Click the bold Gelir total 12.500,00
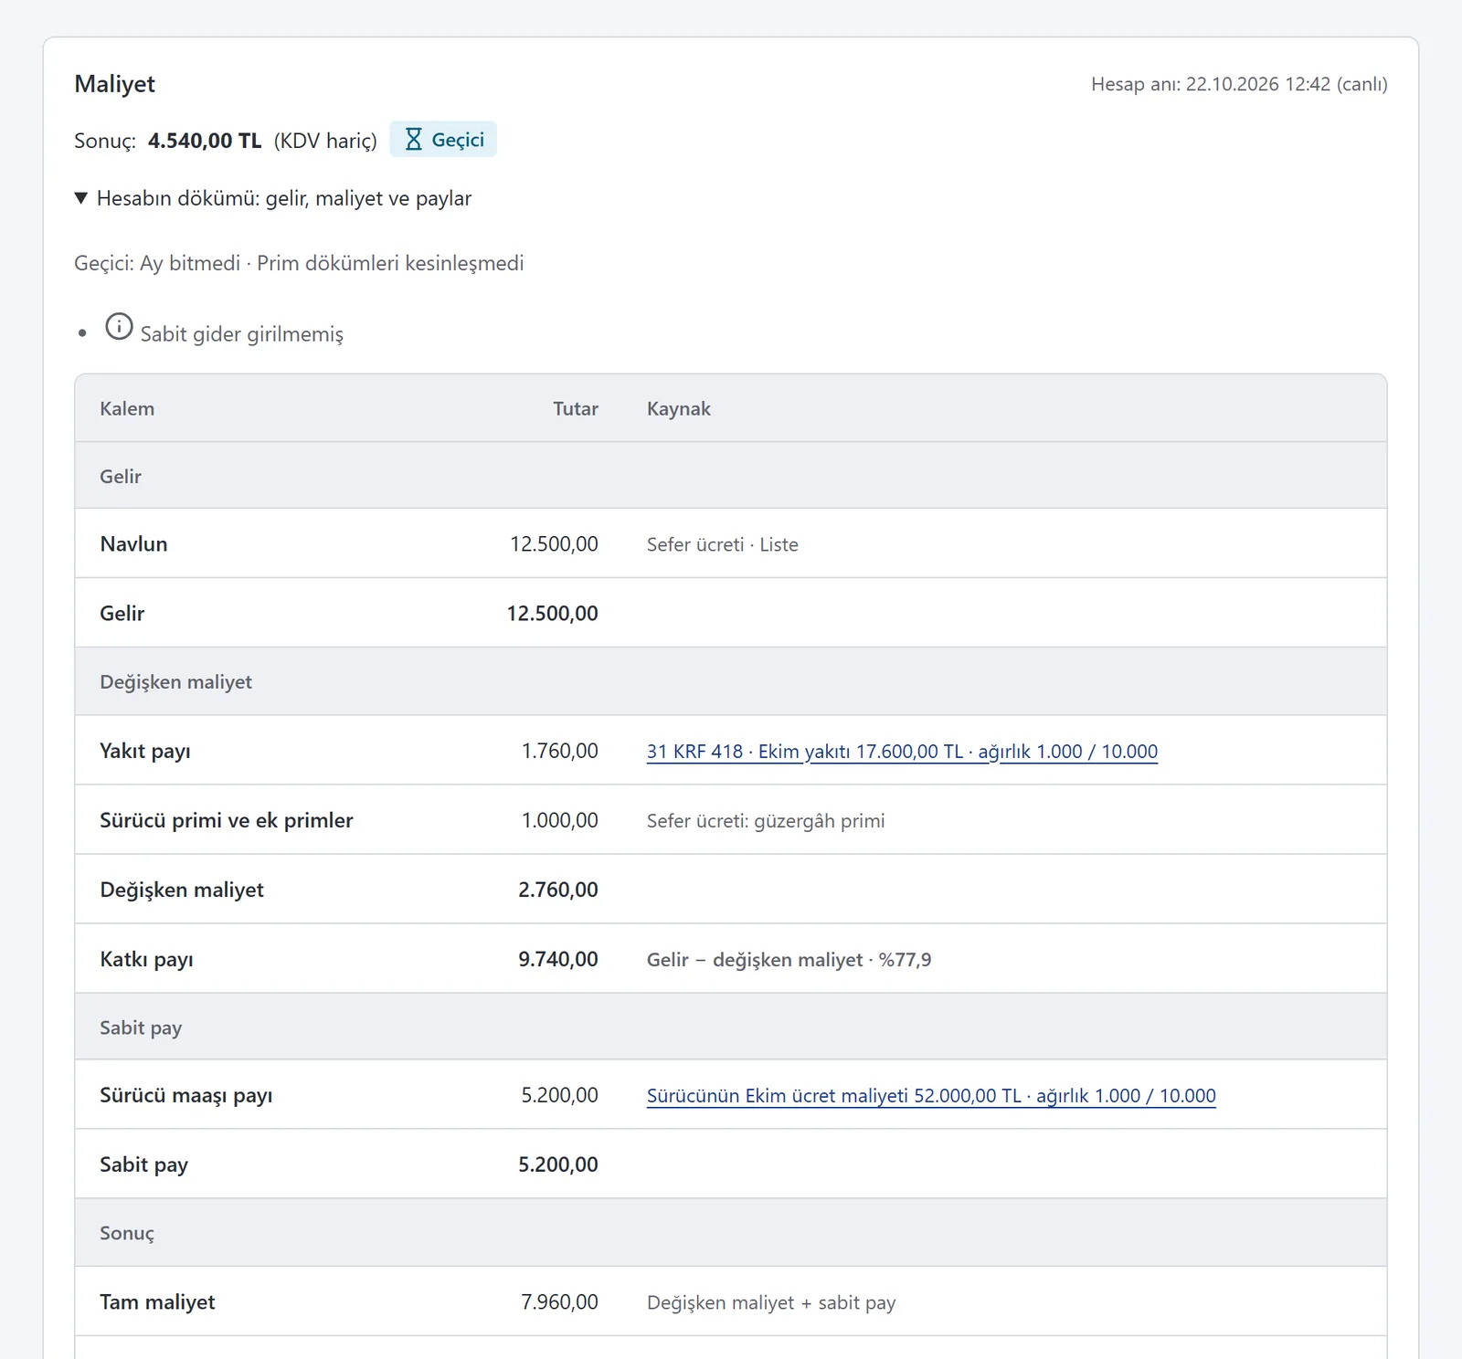Viewport: 1462px width, 1359px height. 553,614
